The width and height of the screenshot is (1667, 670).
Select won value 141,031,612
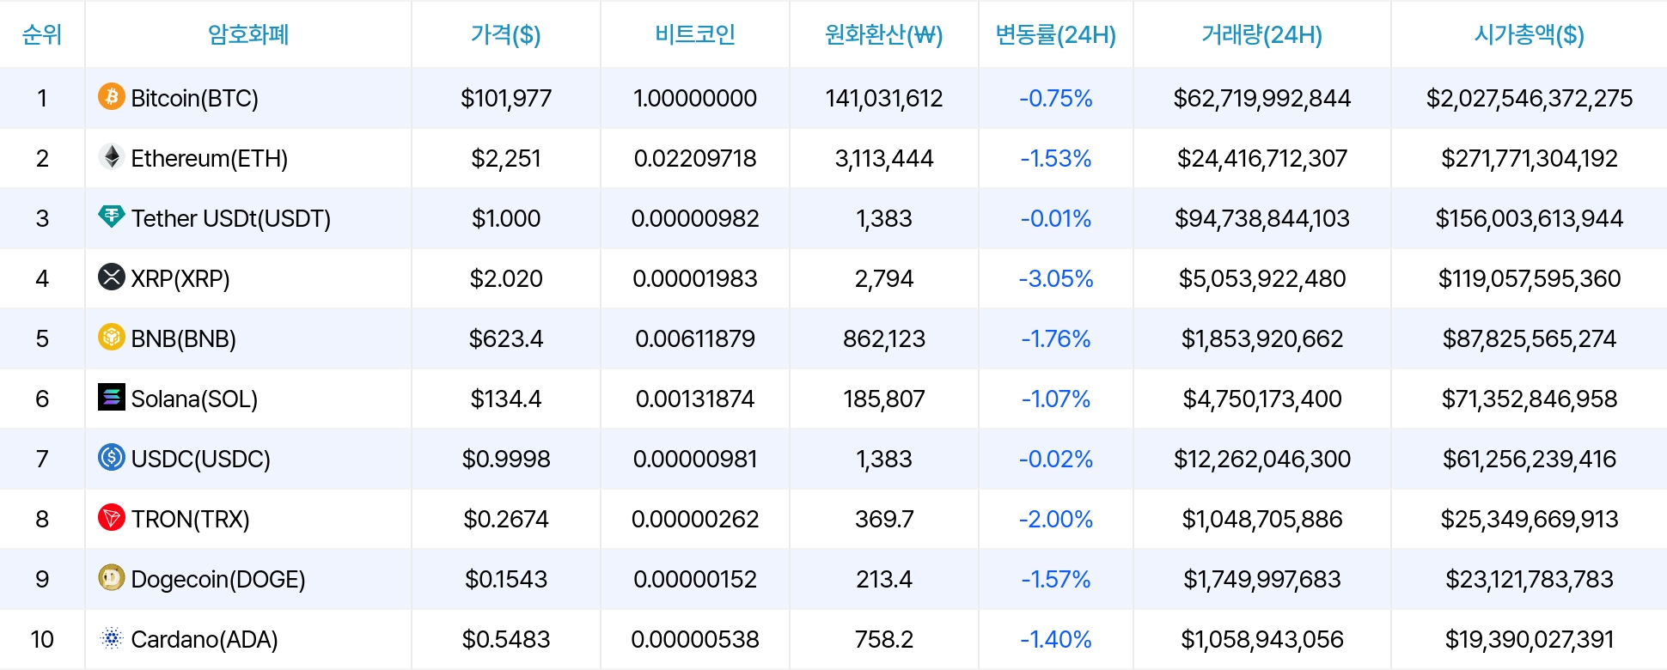(x=884, y=98)
